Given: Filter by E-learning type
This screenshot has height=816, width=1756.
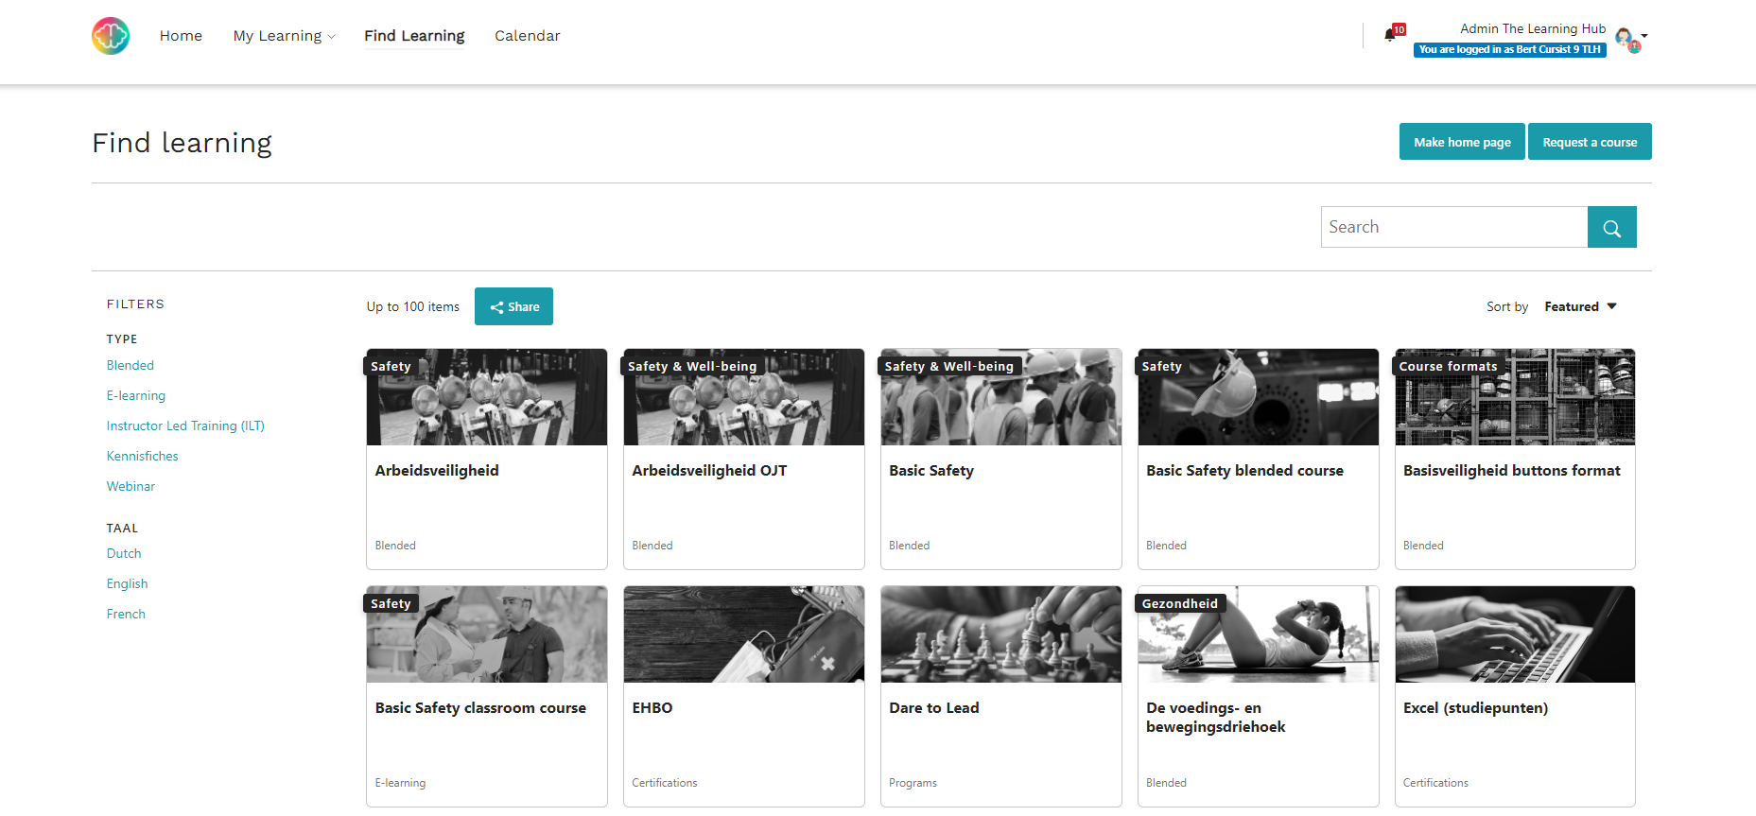Looking at the screenshot, I should pos(136,395).
